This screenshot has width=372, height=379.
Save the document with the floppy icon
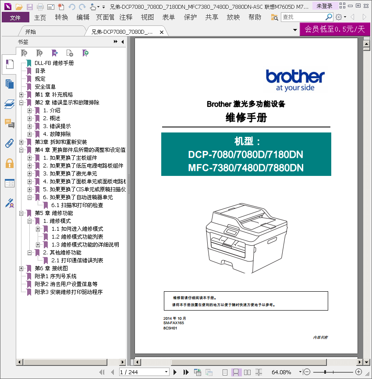pos(30,7)
